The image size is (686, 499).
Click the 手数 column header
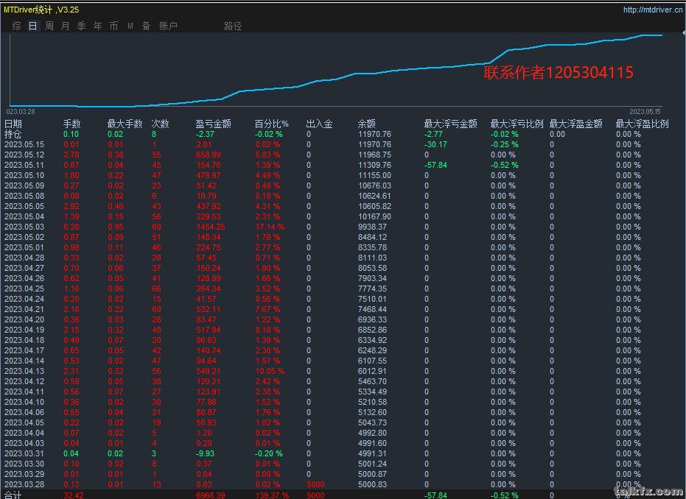(x=71, y=124)
